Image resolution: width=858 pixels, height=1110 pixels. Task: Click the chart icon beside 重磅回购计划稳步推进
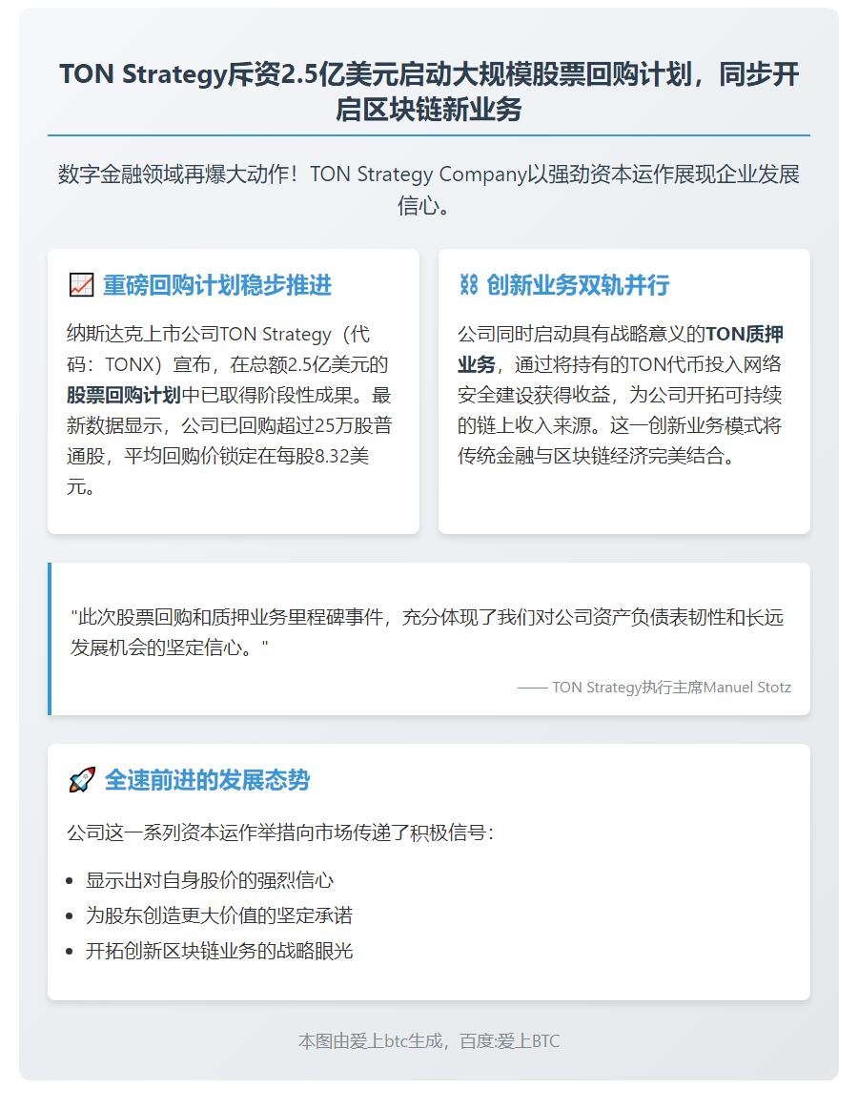coord(81,285)
